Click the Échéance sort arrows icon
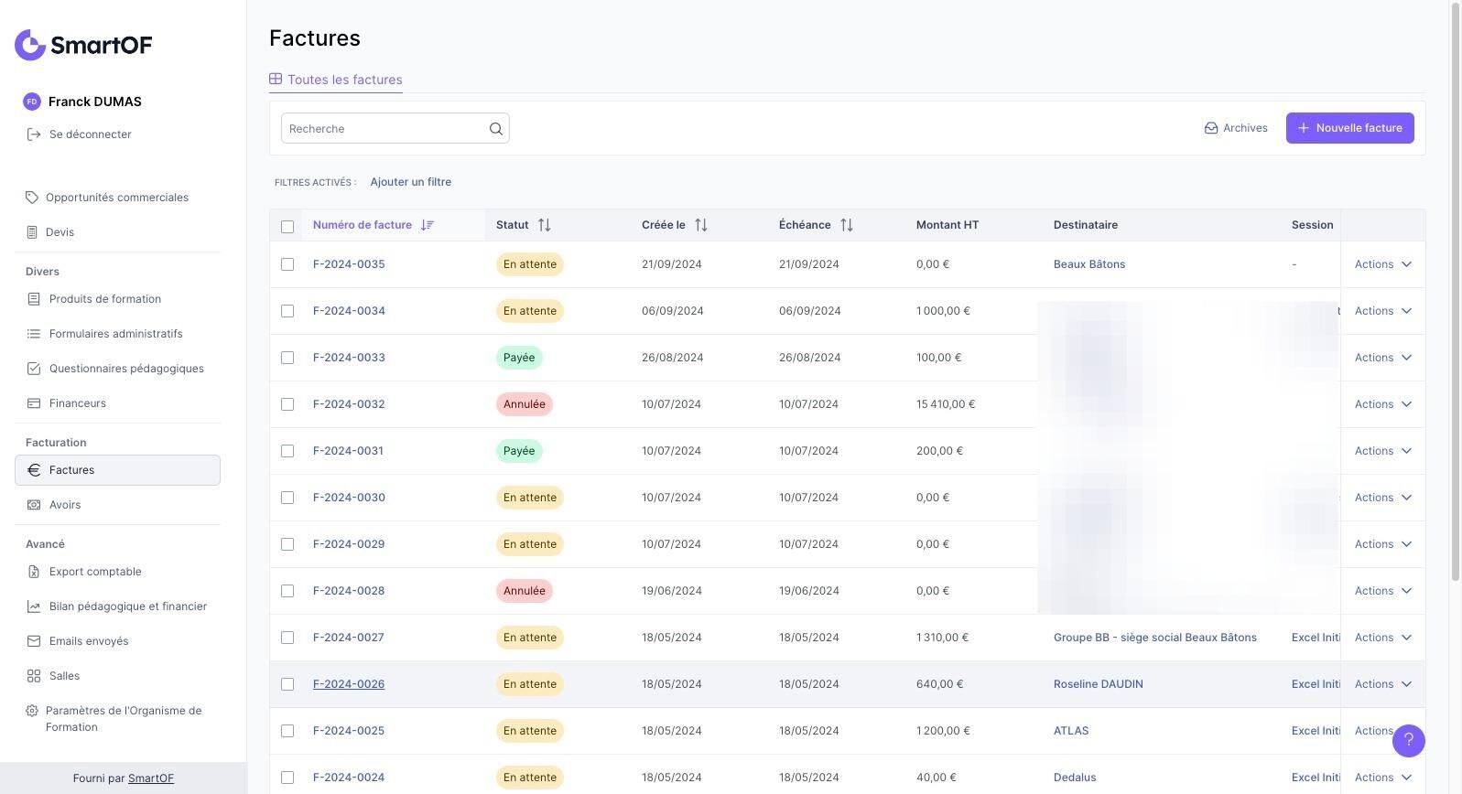Image resolution: width=1462 pixels, height=794 pixels. 846,225
